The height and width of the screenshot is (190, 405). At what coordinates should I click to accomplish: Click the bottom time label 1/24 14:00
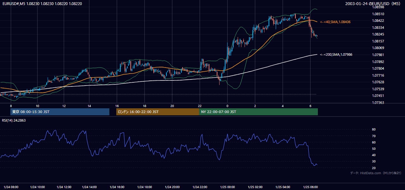tap(89, 187)
